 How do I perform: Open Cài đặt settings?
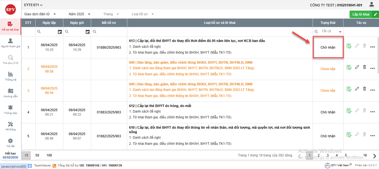pyautogui.click(x=11, y=143)
